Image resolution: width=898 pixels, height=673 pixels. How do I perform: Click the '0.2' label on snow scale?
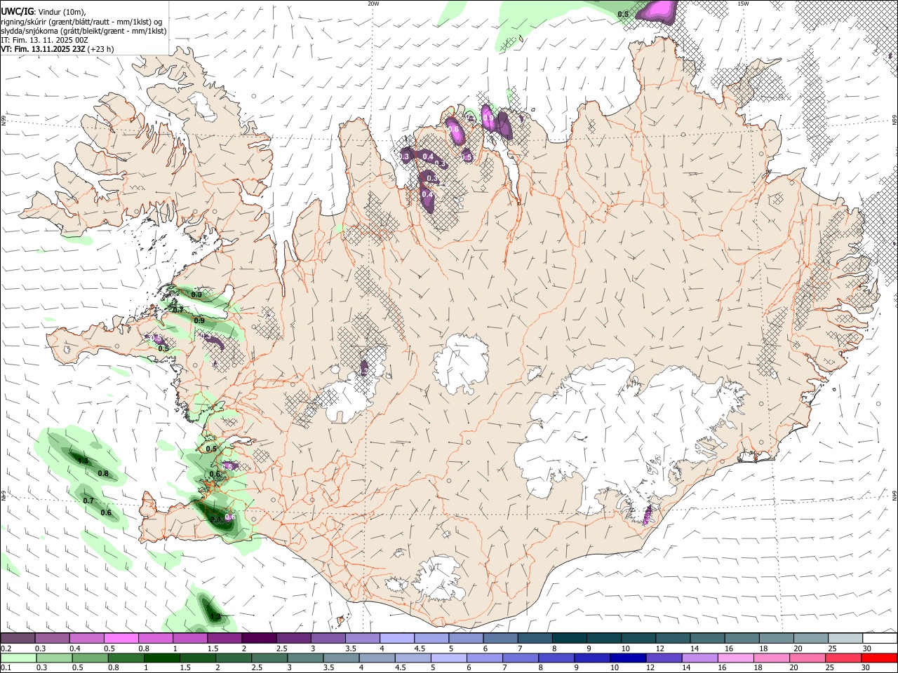tap(5, 648)
